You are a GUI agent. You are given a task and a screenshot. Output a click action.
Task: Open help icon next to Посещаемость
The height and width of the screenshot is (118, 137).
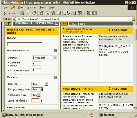coord(55,51)
